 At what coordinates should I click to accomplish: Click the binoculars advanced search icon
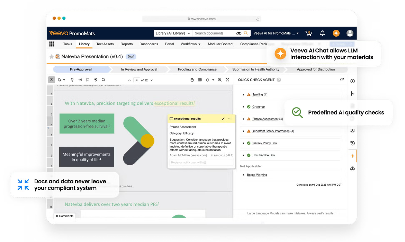pyautogui.click(x=239, y=33)
